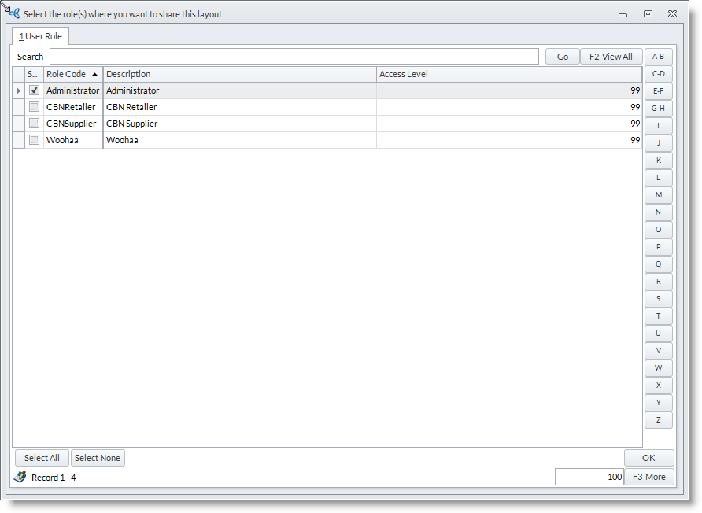
Task: Minimize the dialog window
Action: [x=623, y=15]
